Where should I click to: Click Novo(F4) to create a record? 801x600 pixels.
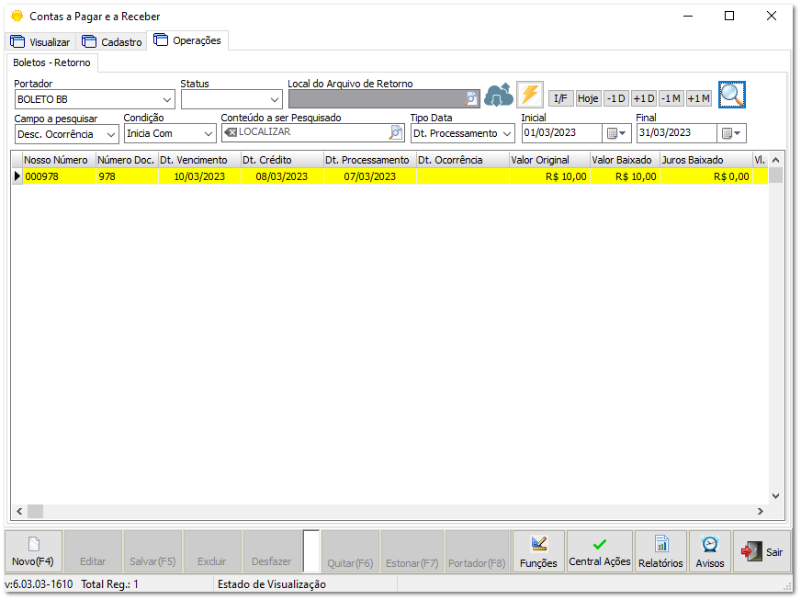(33, 551)
